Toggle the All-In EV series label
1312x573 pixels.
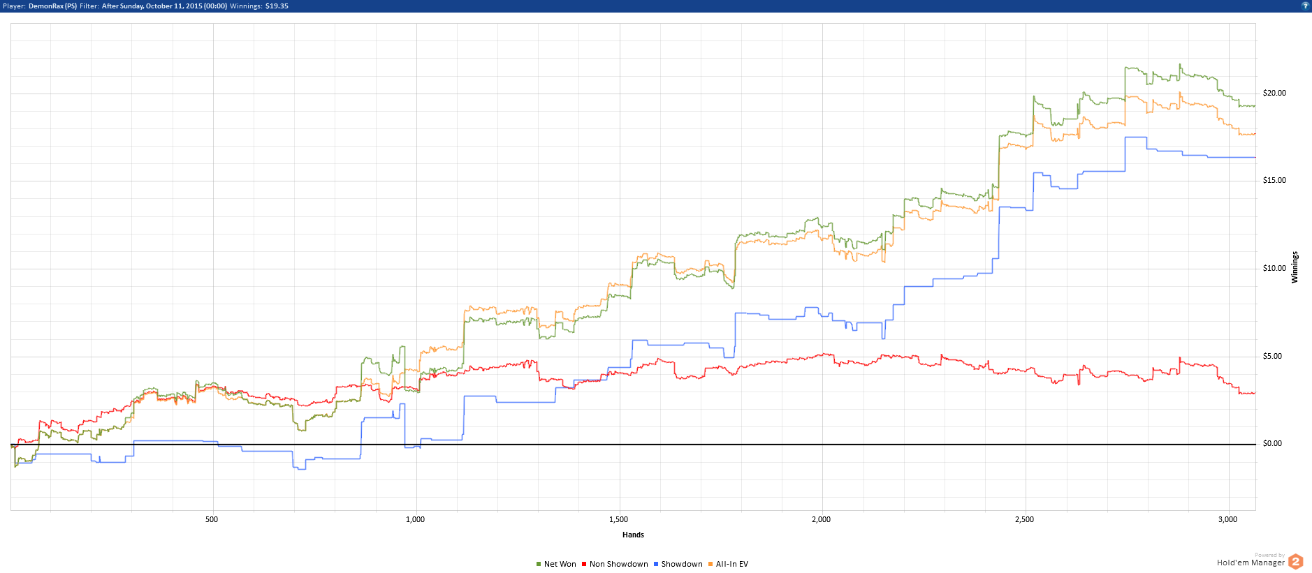pos(732,564)
